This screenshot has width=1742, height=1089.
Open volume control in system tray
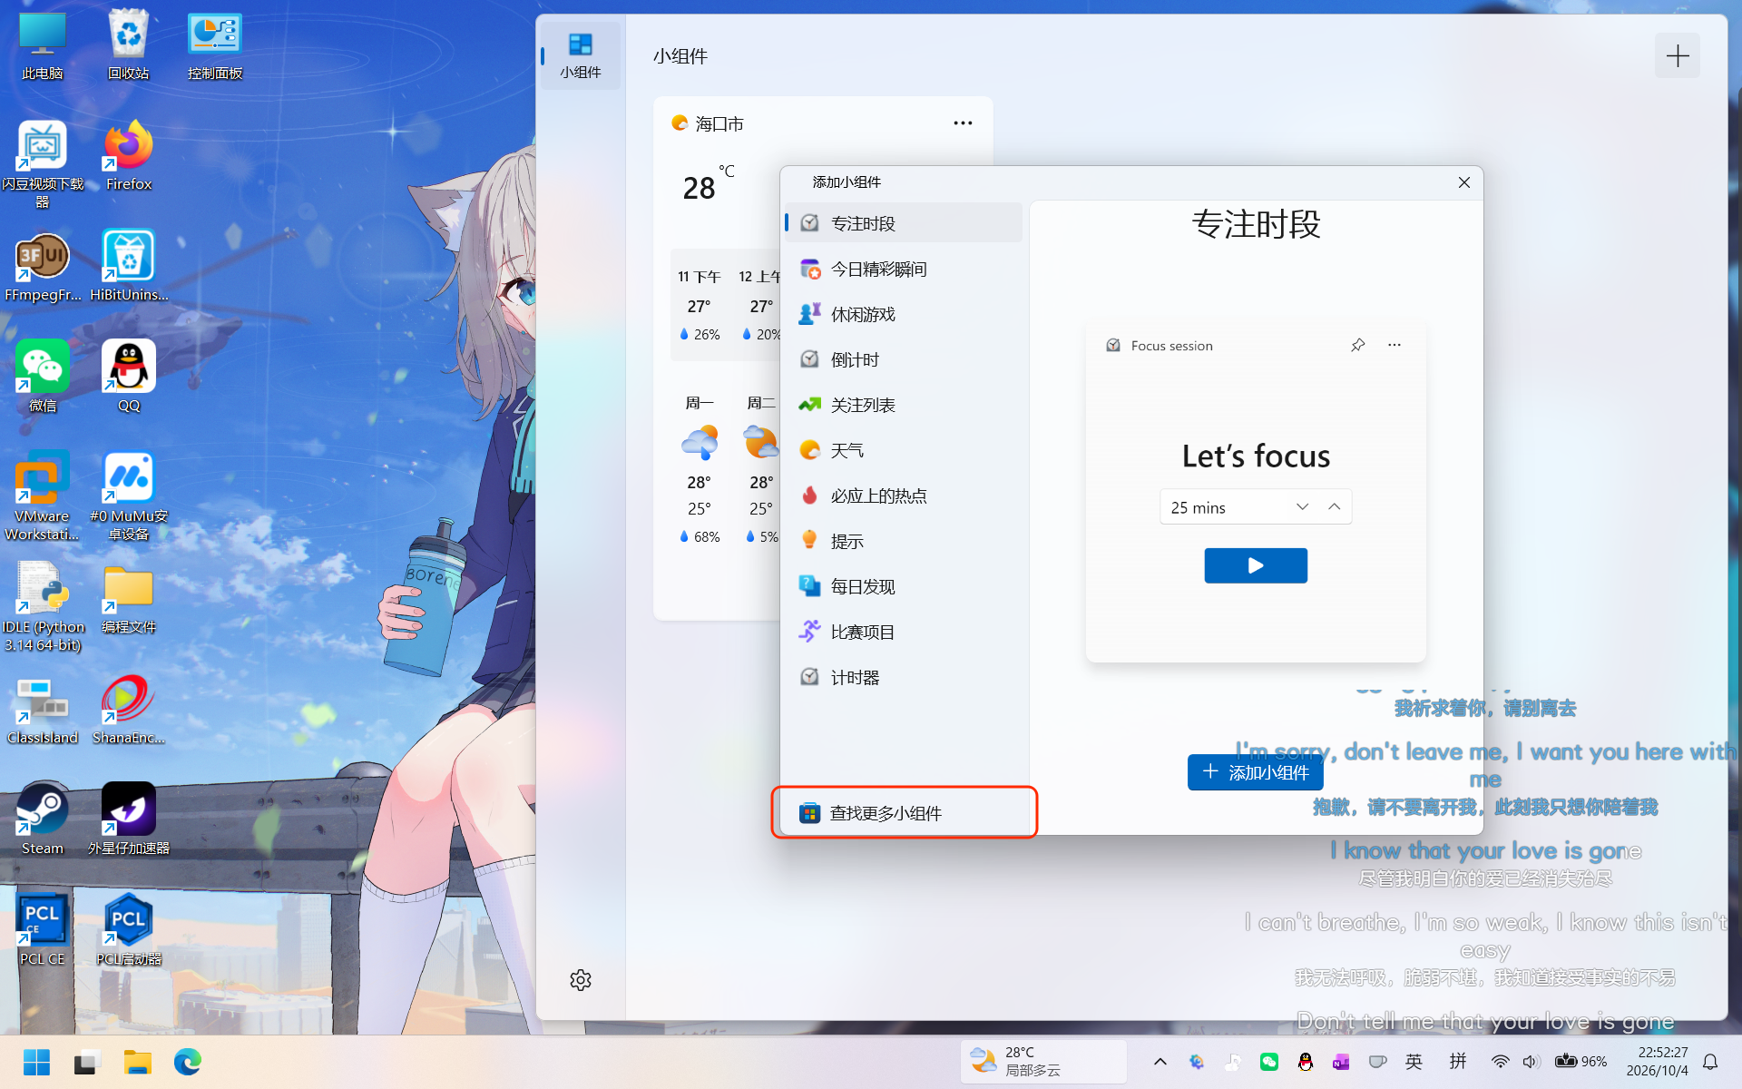pyautogui.click(x=1532, y=1062)
